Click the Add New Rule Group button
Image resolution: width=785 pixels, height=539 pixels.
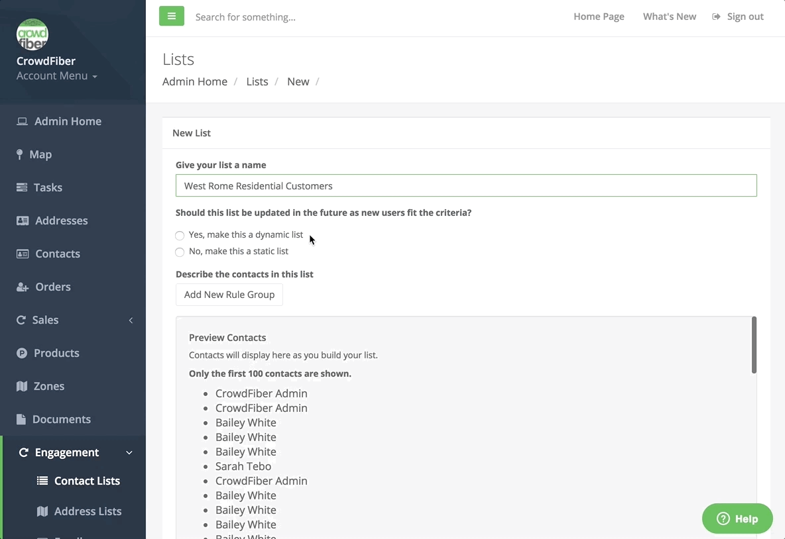click(x=229, y=294)
